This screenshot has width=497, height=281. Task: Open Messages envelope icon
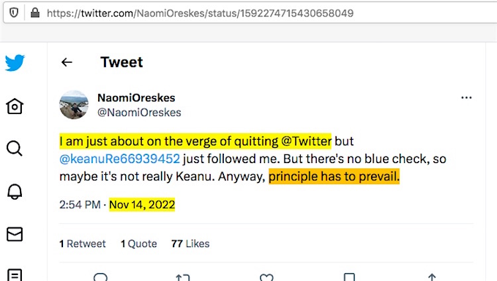[x=15, y=234]
